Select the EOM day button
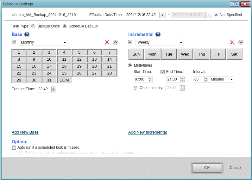 (64, 80)
